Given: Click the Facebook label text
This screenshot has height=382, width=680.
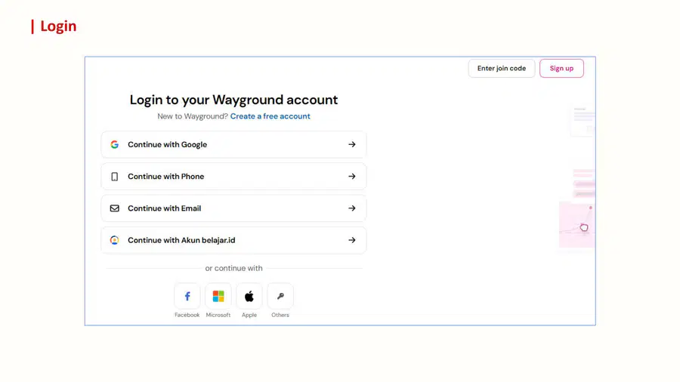Looking at the screenshot, I should 187,315.
